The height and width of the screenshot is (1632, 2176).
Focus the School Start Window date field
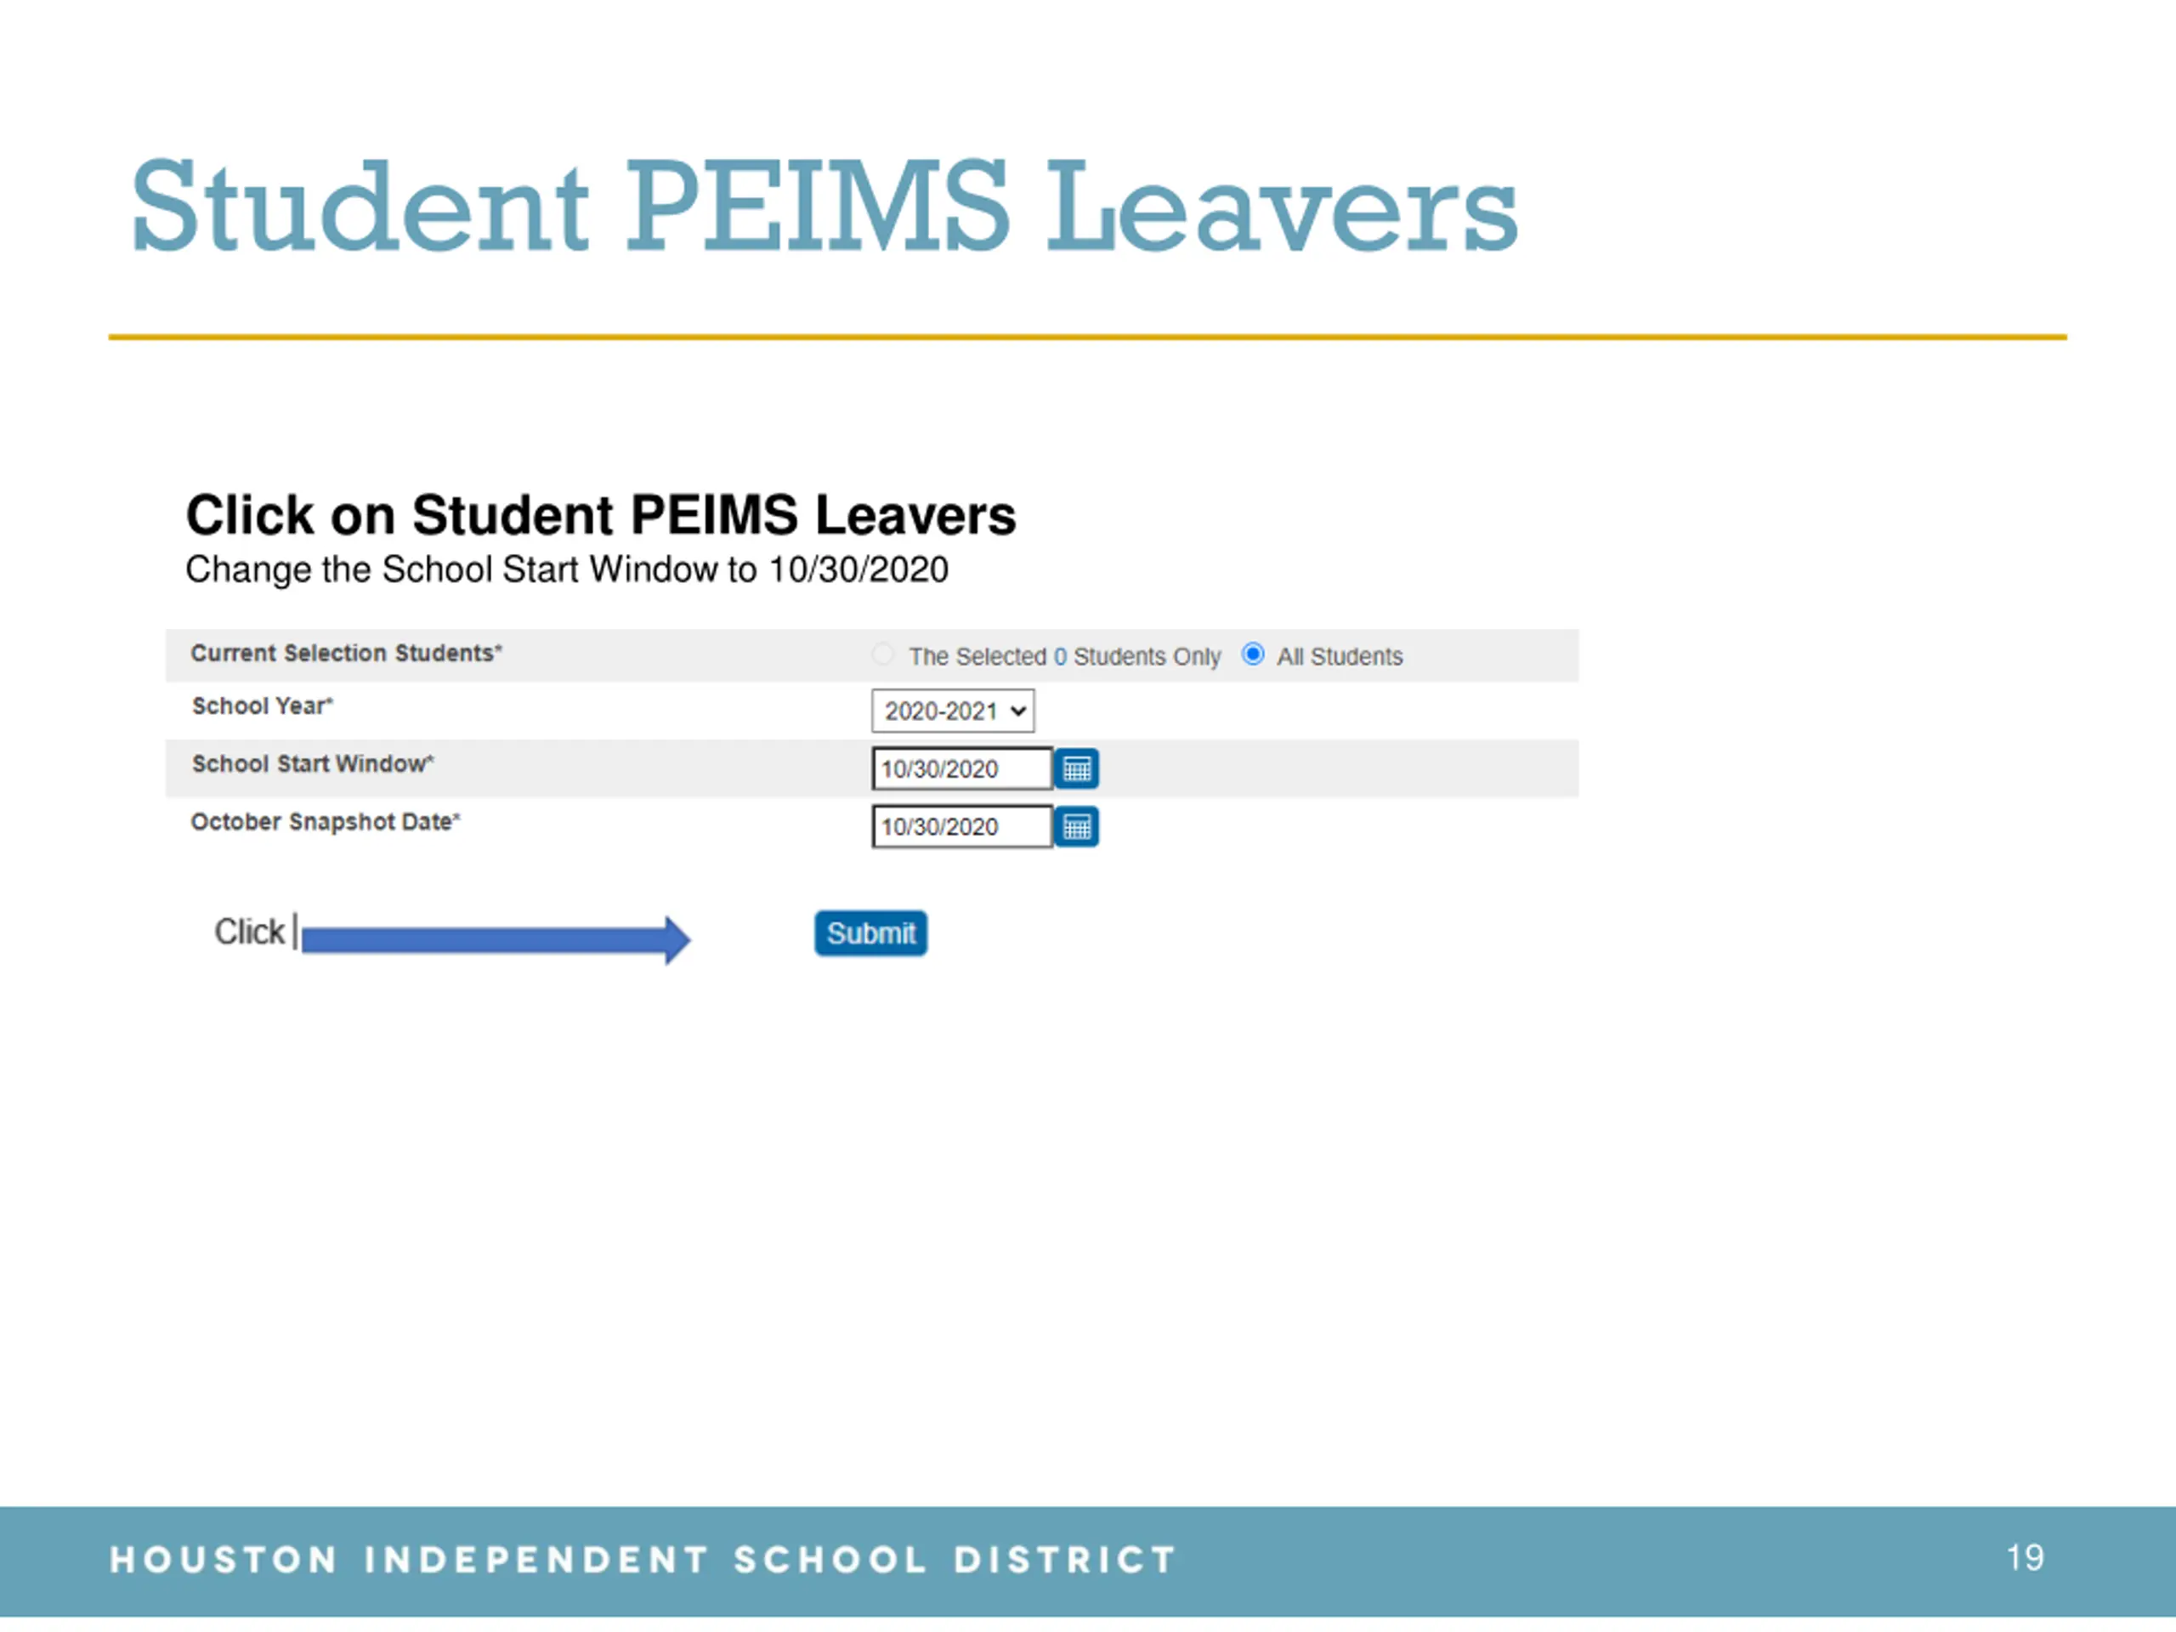(961, 768)
